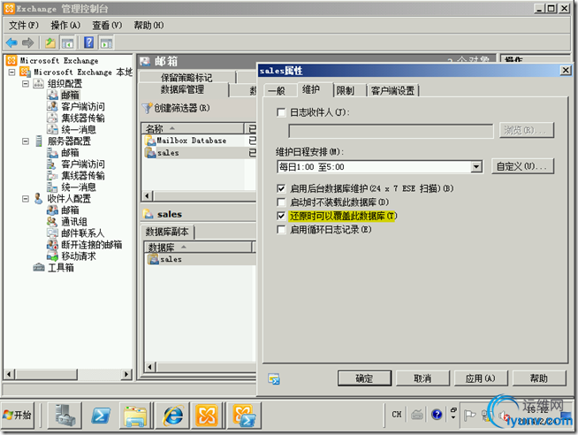The height and width of the screenshot is (435, 578).
Task: Open the 断开连接的邮箱 node
Action: [x=91, y=244]
